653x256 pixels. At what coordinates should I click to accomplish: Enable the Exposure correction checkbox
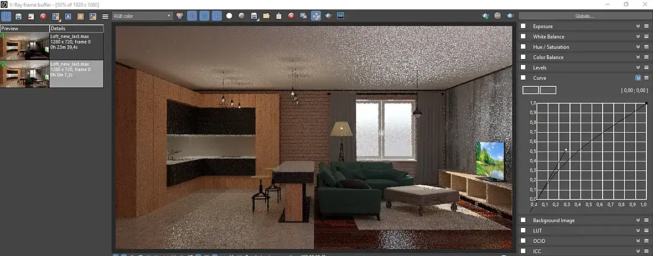(x=523, y=26)
